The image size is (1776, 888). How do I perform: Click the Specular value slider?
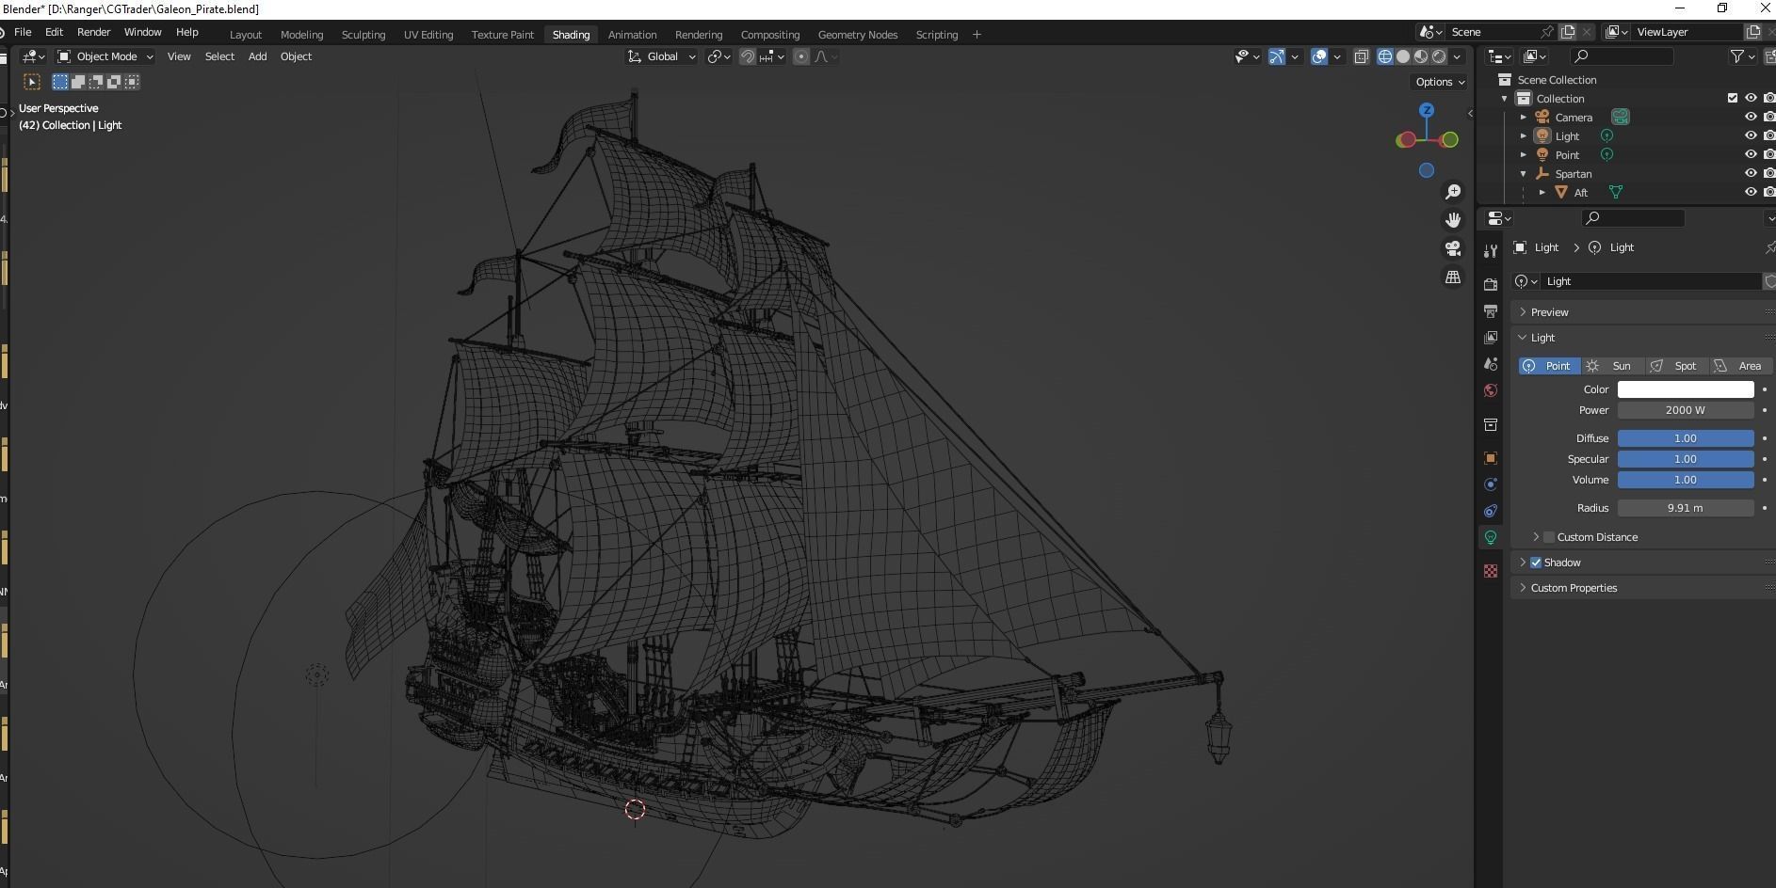pyautogui.click(x=1686, y=459)
